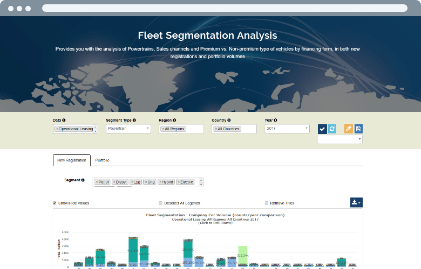This screenshot has height=269, width=421.
Task: Click the info icon next to Data
Action: (x=64, y=120)
